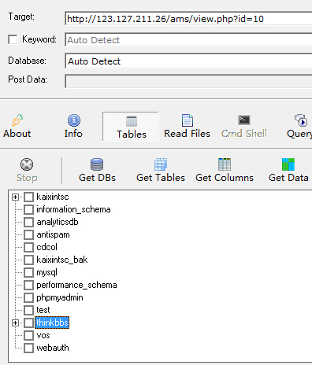Select test in the tree
This screenshot has height=365, width=312.
(43, 310)
